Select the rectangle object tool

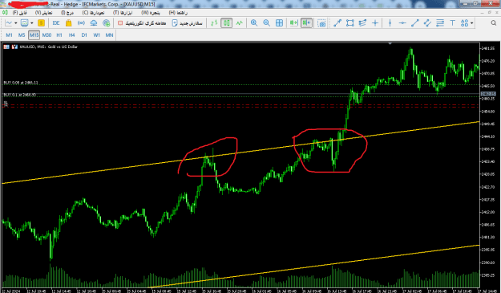349,23
